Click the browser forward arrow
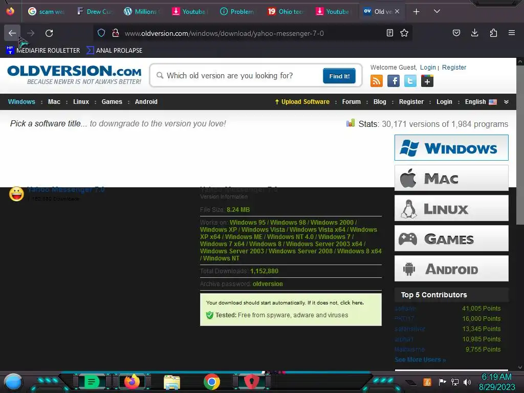The width and height of the screenshot is (524, 393). (31, 33)
